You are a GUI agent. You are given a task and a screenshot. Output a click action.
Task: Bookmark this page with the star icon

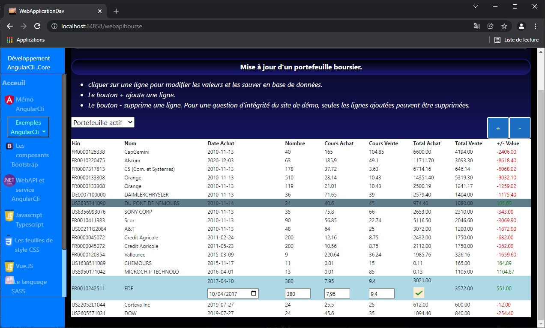point(504,26)
